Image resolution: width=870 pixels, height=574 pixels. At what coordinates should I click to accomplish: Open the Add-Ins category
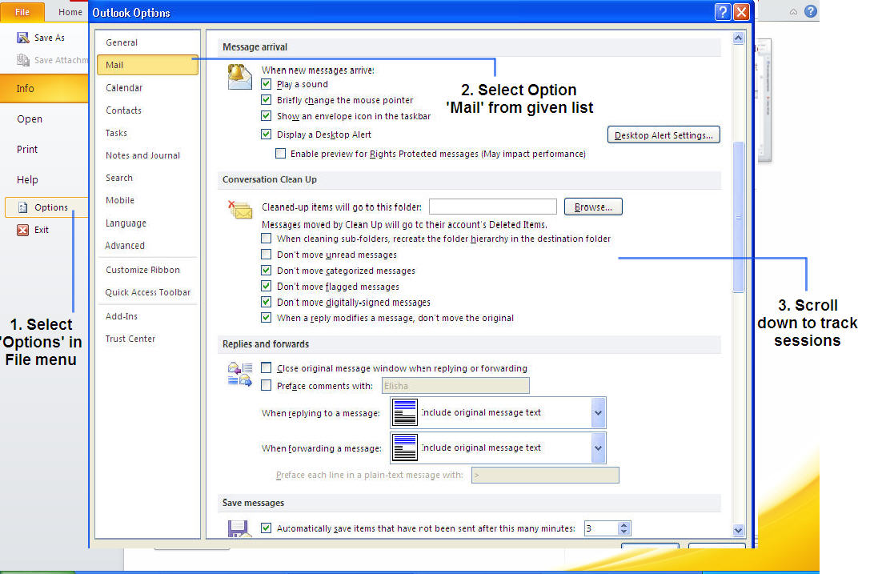click(147, 316)
